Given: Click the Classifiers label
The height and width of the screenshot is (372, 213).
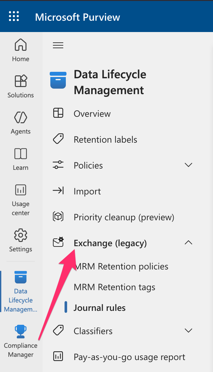Looking at the screenshot, I should 93,331.
